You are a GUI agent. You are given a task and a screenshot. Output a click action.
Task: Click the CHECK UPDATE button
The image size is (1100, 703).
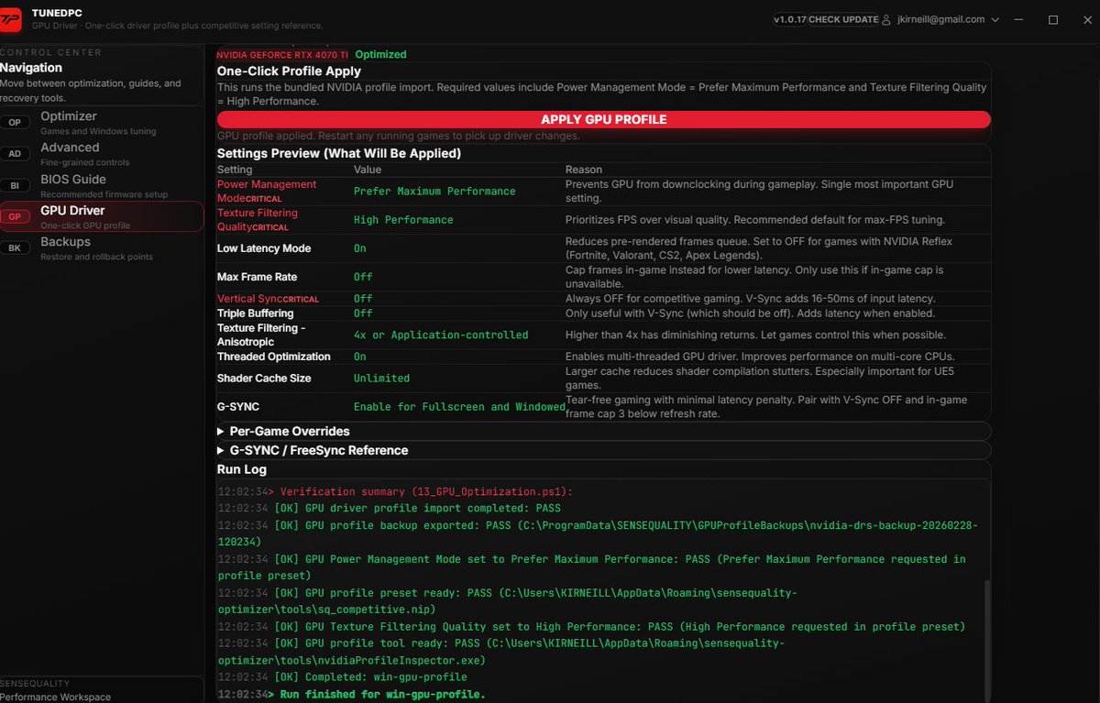click(842, 19)
